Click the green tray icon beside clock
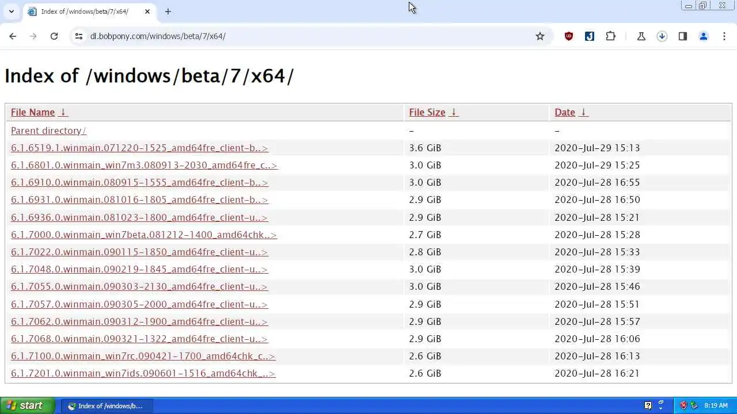Screen dimensions: 737x414 pos(694,405)
